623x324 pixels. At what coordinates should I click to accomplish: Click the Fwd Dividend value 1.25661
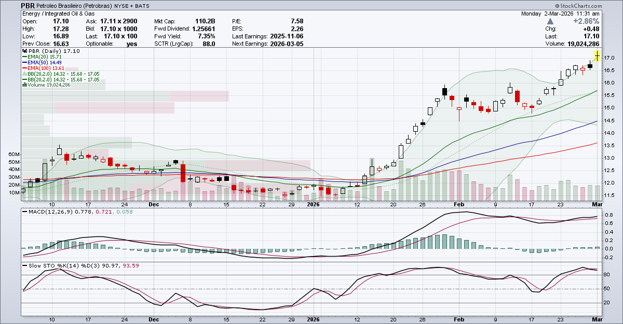point(204,29)
